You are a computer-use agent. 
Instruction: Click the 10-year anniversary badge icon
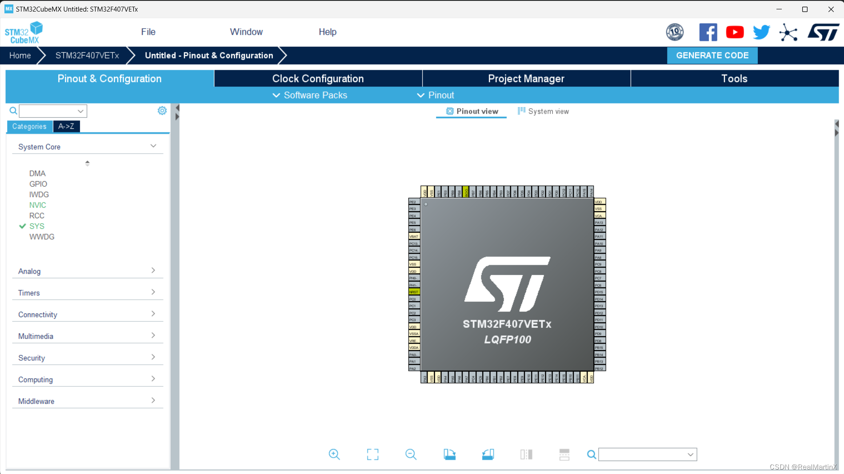675,32
